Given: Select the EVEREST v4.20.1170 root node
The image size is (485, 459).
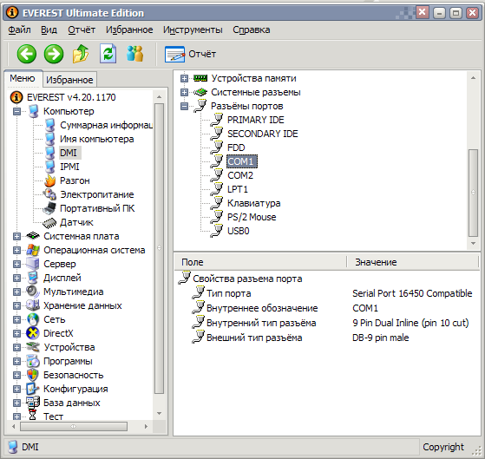Looking at the screenshot, I should pyautogui.click(x=71, y=97).
